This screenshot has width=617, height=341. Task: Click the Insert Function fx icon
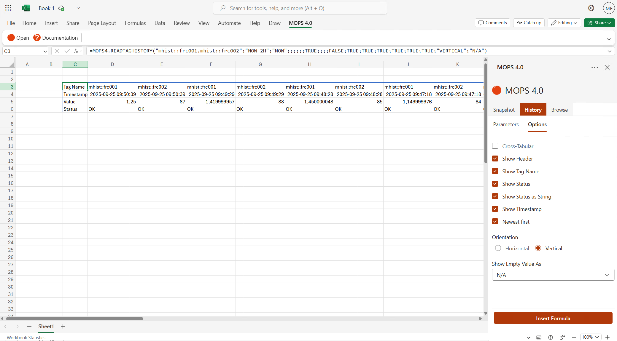coord(76,51)
